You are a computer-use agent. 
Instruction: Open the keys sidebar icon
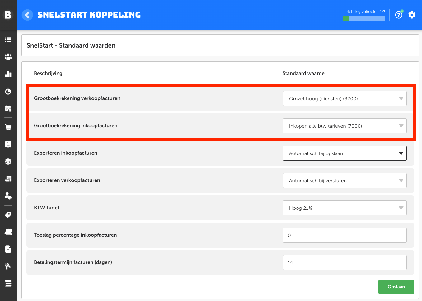[8, 266]
